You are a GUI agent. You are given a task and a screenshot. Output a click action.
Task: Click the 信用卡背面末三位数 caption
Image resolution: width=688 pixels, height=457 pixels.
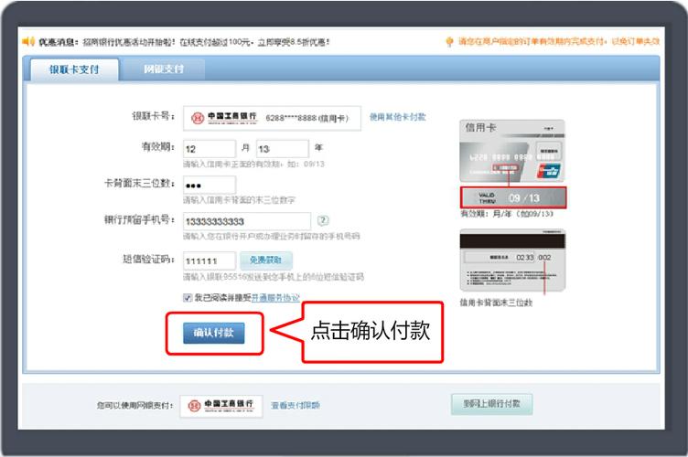pos(496,303)
